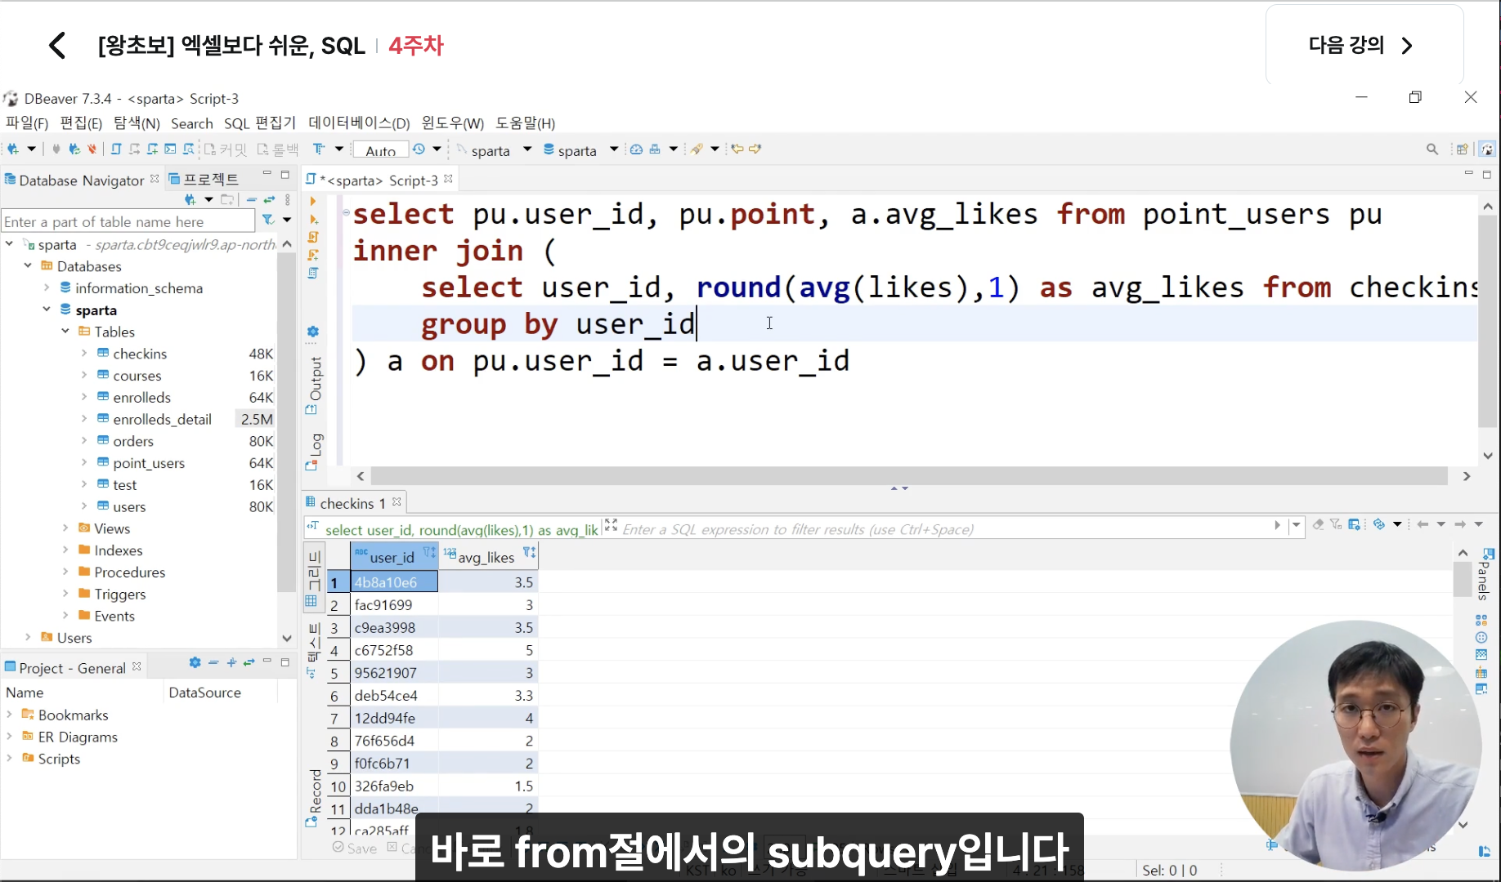Screen dimensions: 1501x882
Task: Click the back chevron beside course title
Action: 57,45
